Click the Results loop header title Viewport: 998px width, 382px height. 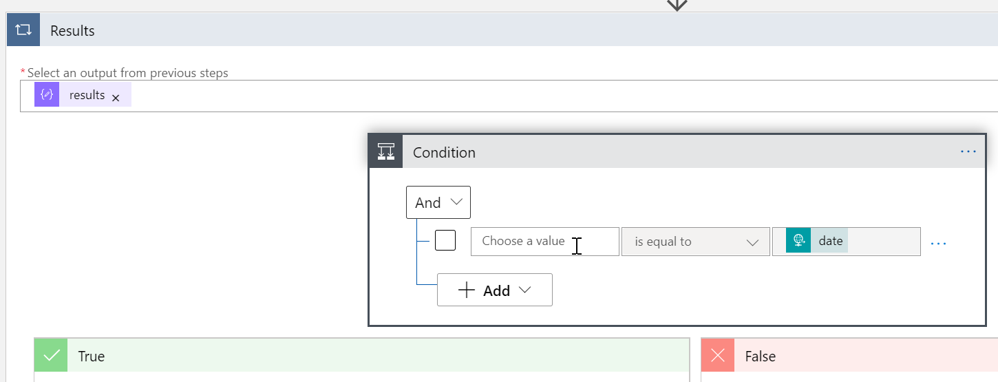click(72, 31)
